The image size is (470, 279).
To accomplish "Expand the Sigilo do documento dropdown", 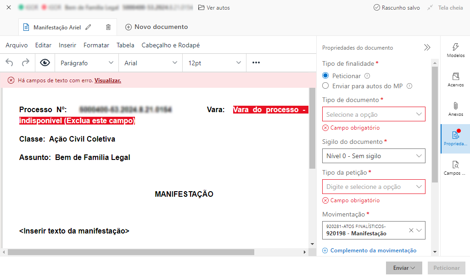I will (374, 156).
